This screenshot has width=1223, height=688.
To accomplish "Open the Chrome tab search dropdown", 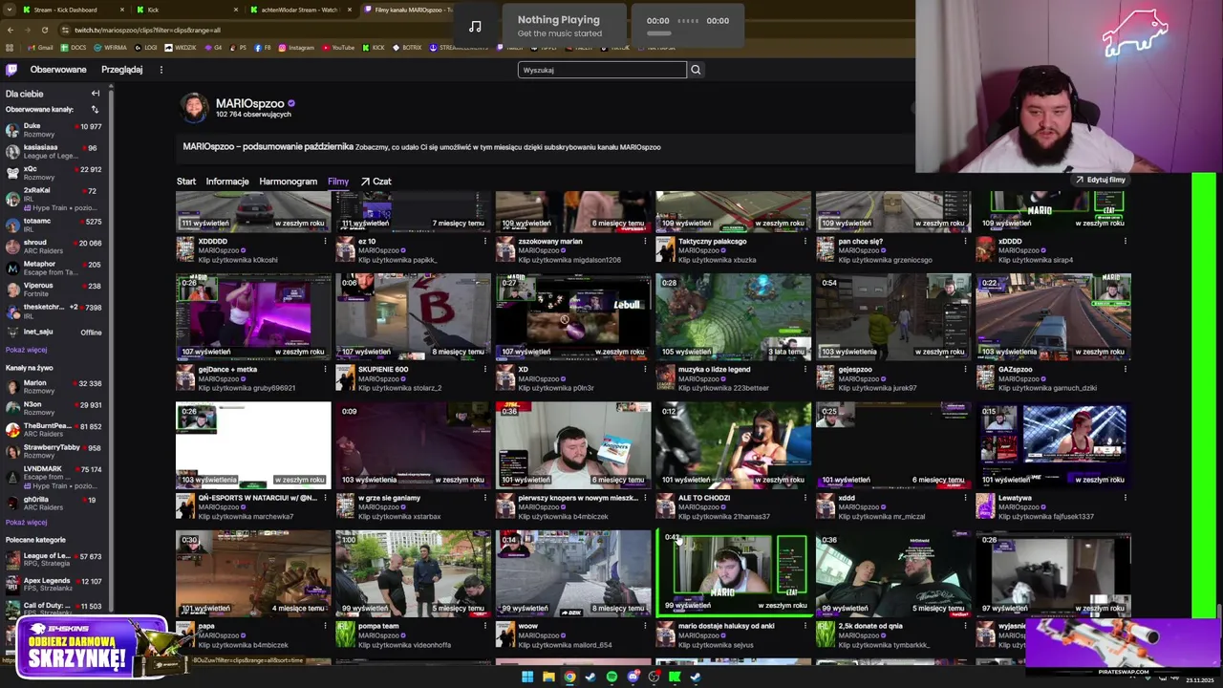I will pos(11,10).
